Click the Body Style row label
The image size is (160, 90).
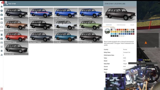point(107,64)
